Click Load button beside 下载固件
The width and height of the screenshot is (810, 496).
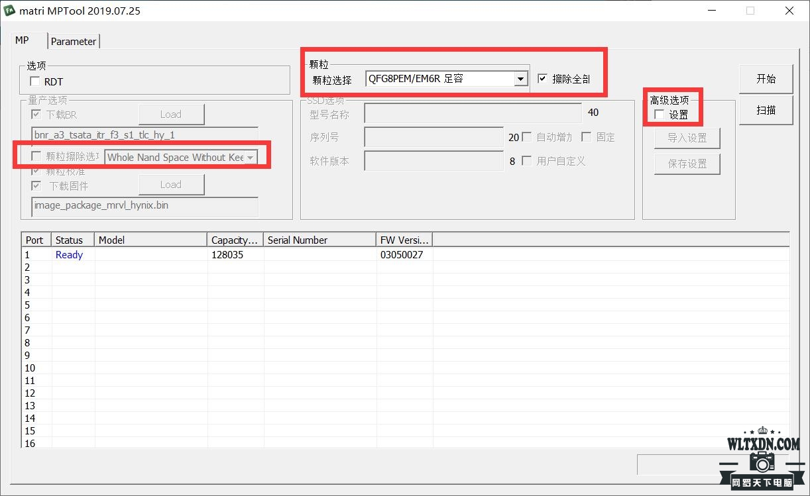click(171, 185)
